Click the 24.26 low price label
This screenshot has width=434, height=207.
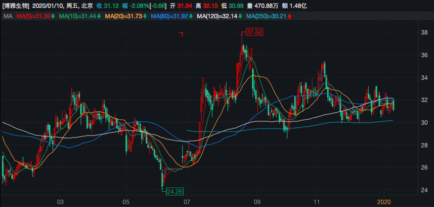[174, 191]
